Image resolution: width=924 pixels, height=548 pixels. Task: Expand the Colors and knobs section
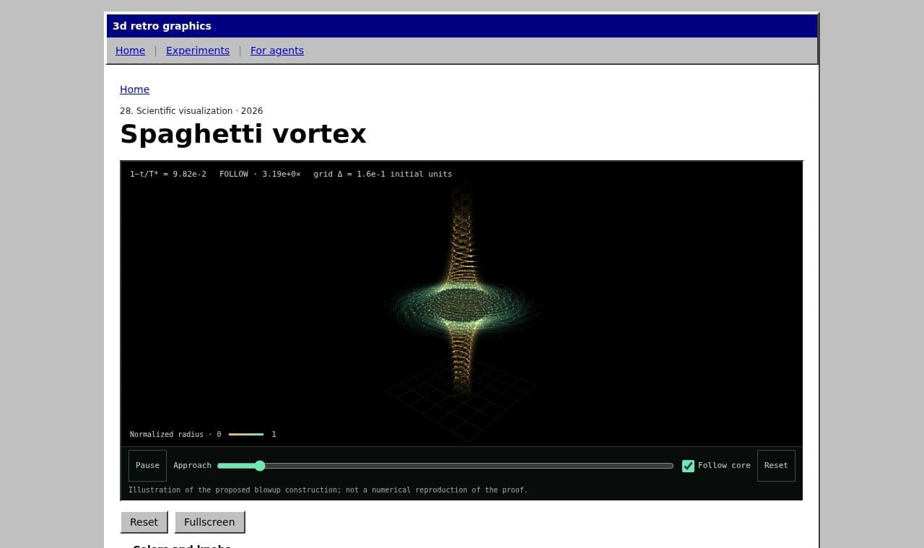point(182,546)
